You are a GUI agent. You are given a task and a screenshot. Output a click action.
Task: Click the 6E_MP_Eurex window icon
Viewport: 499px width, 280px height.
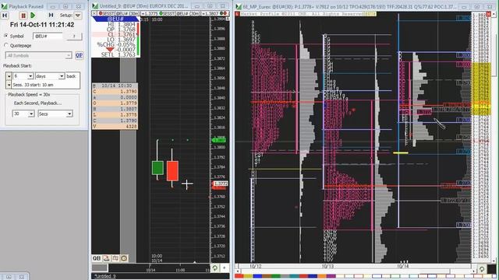pyautogui.click(x=239, y=6)
